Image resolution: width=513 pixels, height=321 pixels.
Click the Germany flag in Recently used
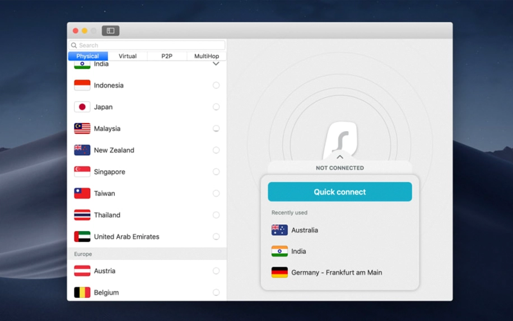tap(279, 272)
